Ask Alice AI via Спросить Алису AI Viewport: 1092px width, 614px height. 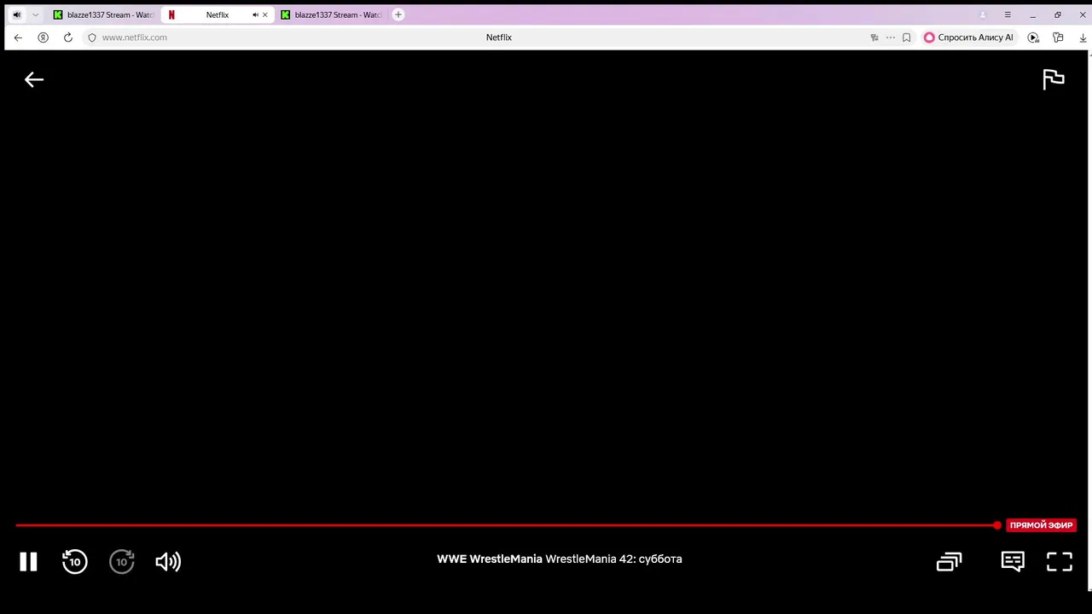(x=969, y=38)
